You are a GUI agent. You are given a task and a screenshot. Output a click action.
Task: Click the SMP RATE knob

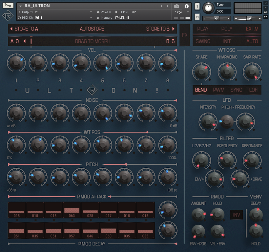click(x=252, y=72)
